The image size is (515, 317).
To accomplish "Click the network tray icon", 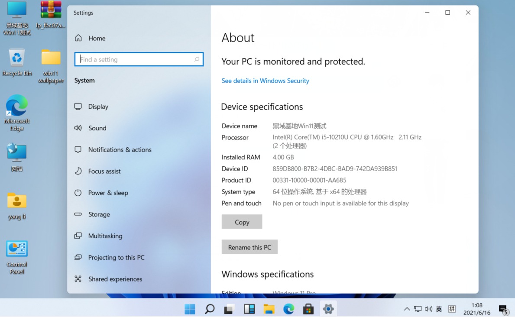I will (418, 309).
